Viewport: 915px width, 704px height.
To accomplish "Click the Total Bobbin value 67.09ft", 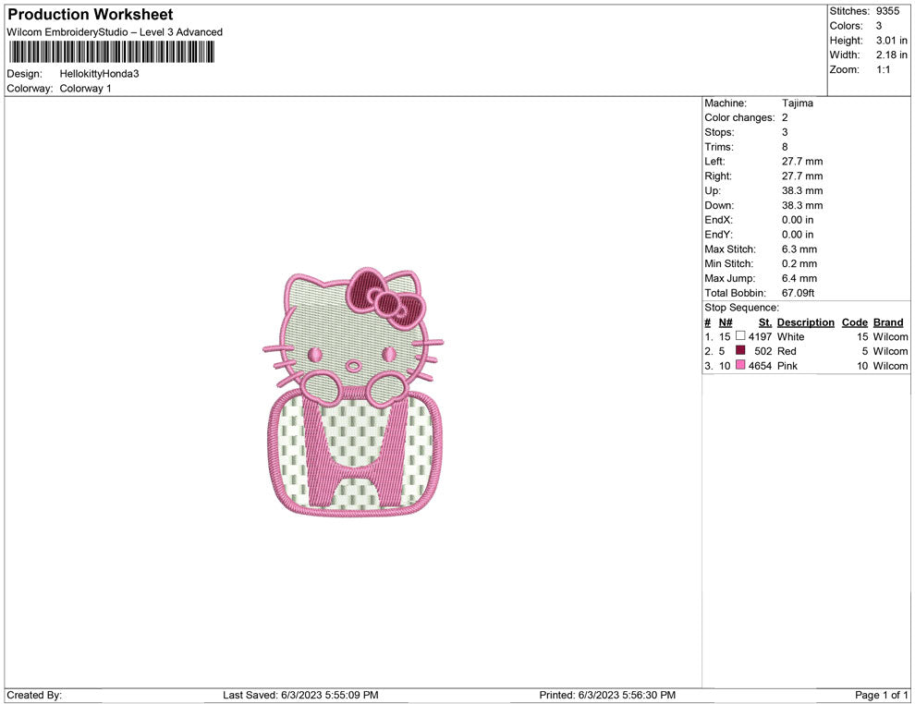I will click(799, 293).
